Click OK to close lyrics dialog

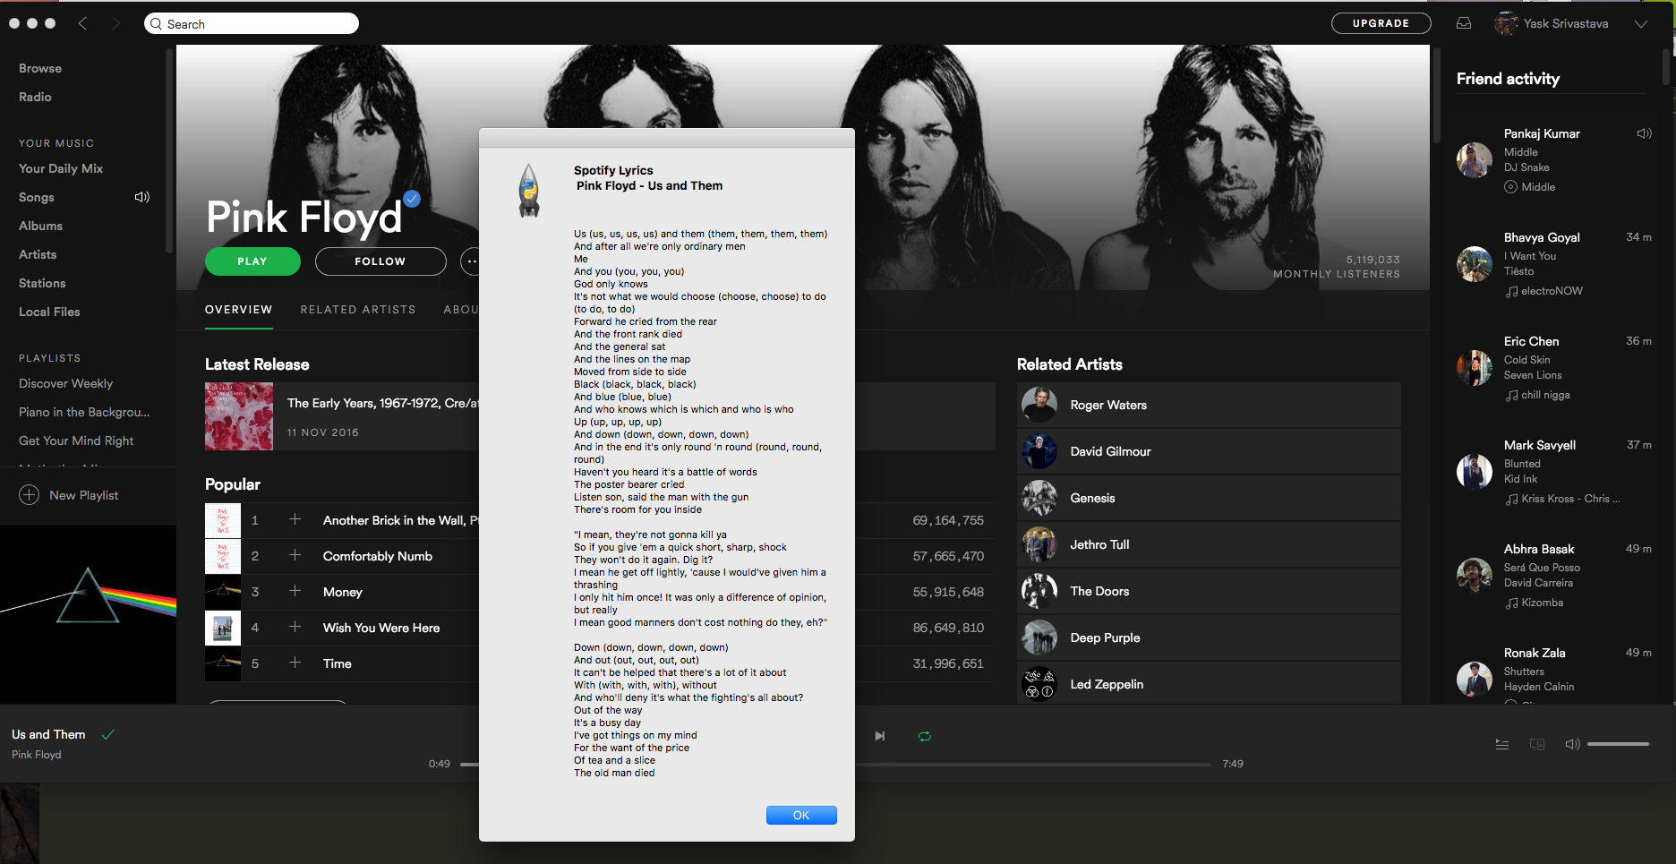pyautogui.click(x=801, y=815)
